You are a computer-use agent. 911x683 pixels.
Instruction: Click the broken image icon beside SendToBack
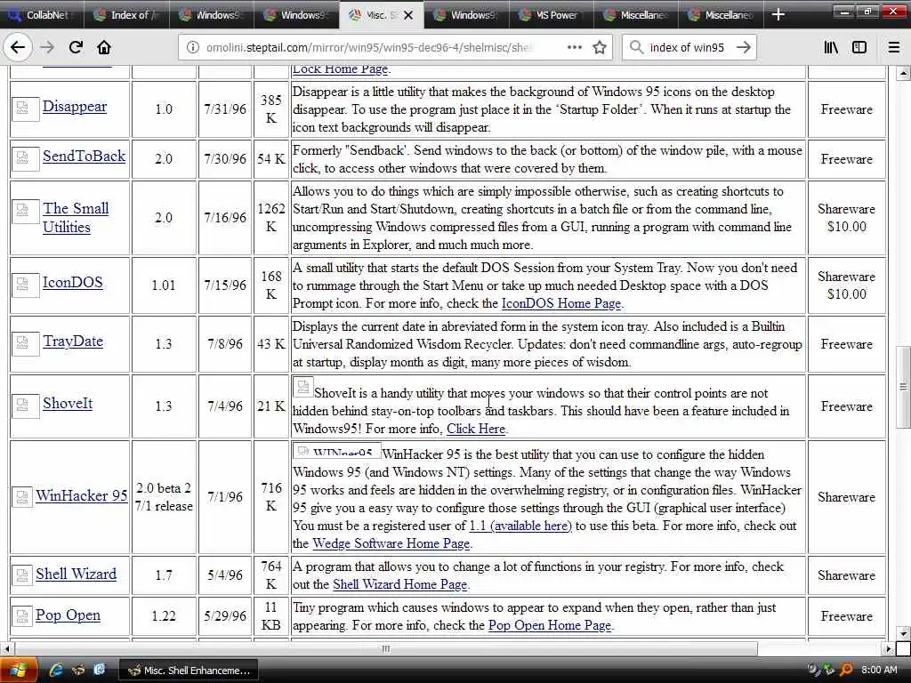click(x=24, y=158)
